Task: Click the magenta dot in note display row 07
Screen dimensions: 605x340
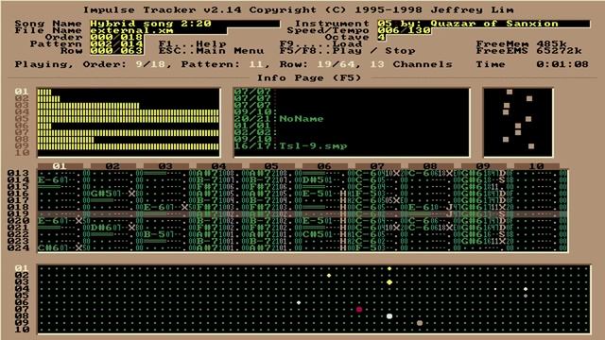Action: [x=359, y=309]
